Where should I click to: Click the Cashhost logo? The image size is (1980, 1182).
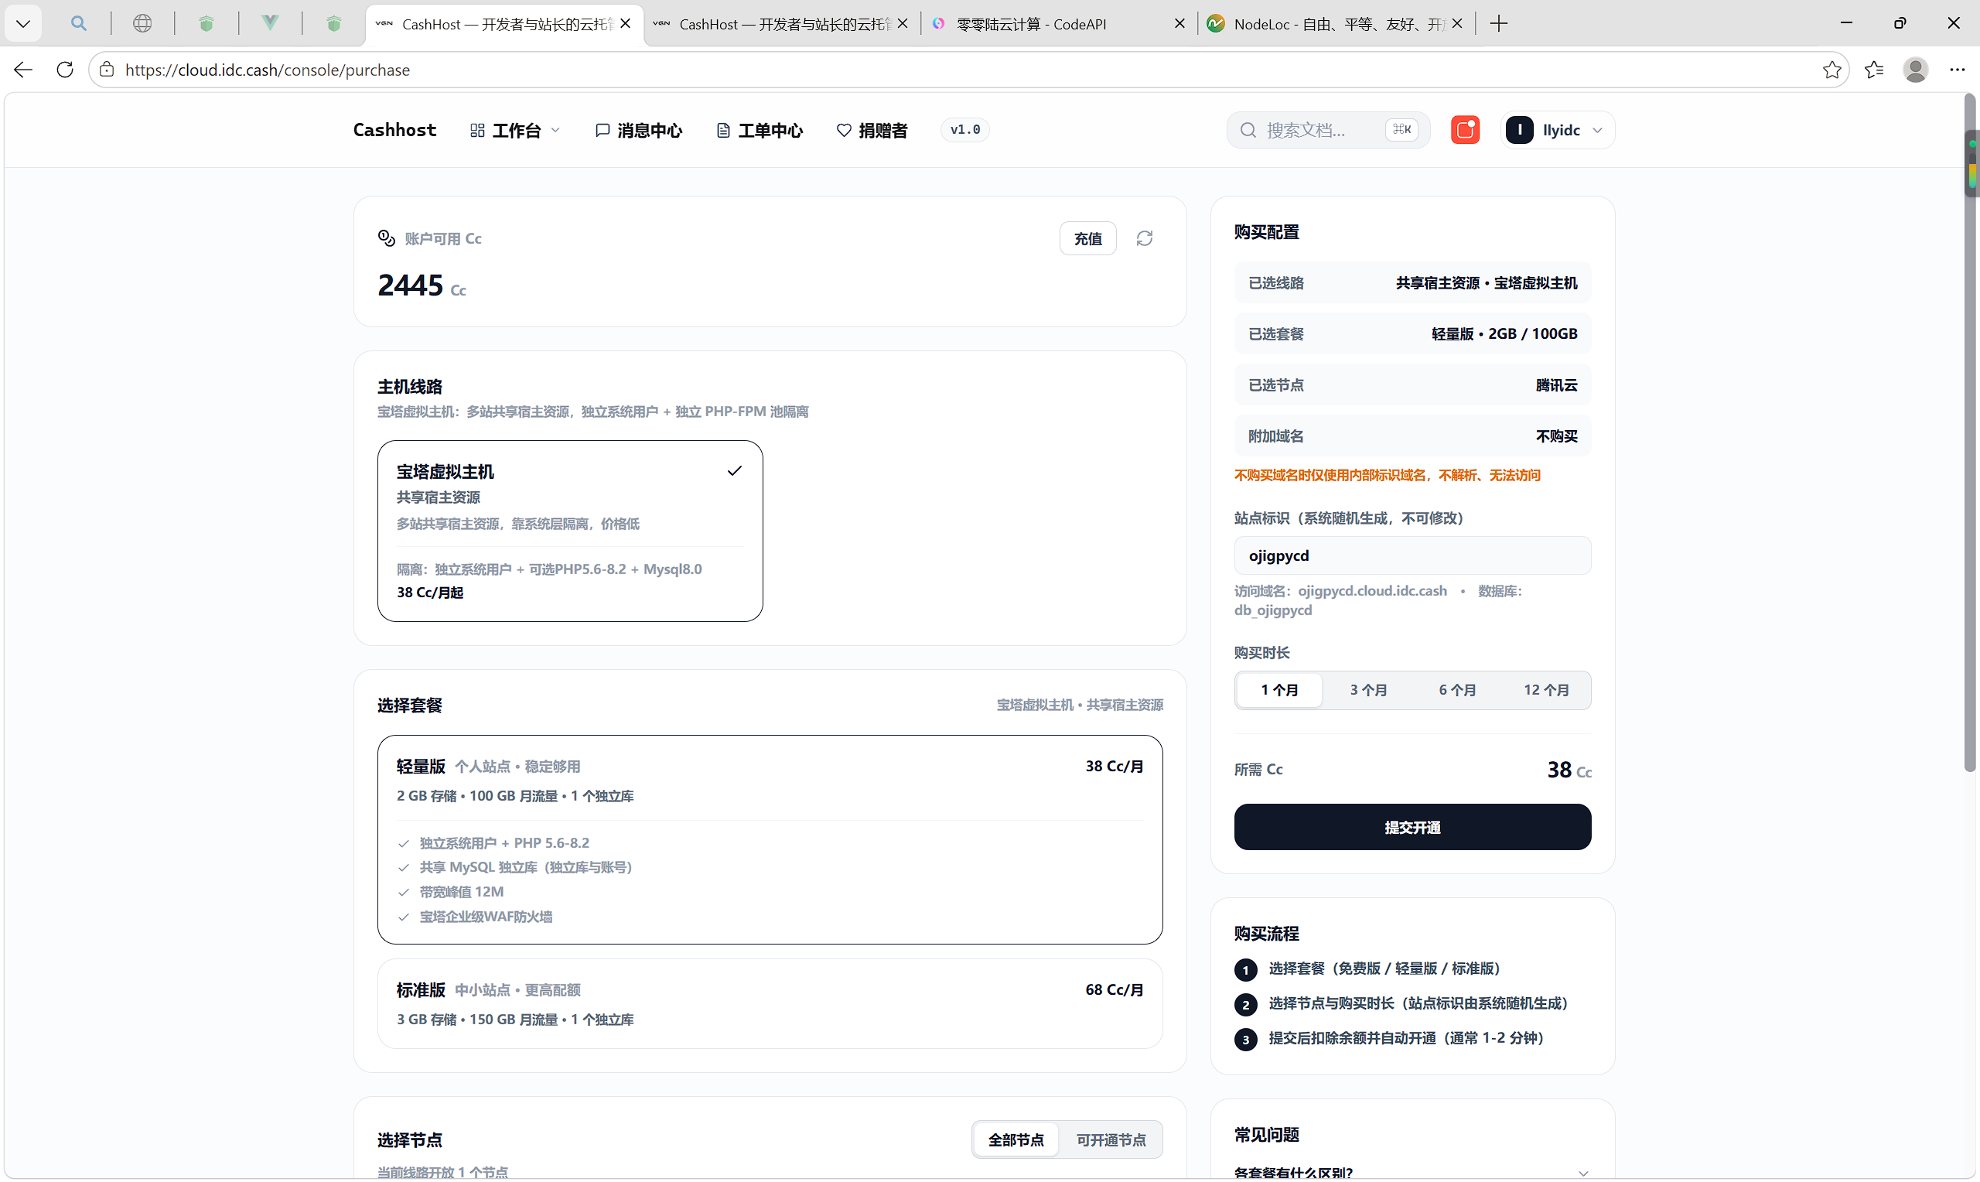[394, 130]
